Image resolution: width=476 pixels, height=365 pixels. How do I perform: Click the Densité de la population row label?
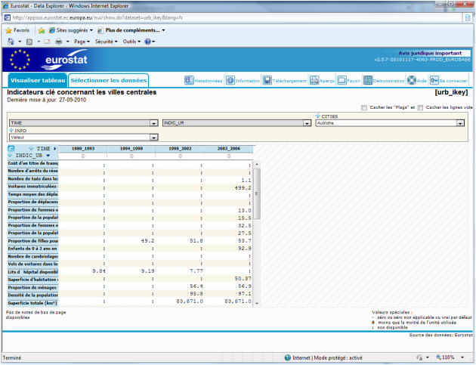click(32, 295)
